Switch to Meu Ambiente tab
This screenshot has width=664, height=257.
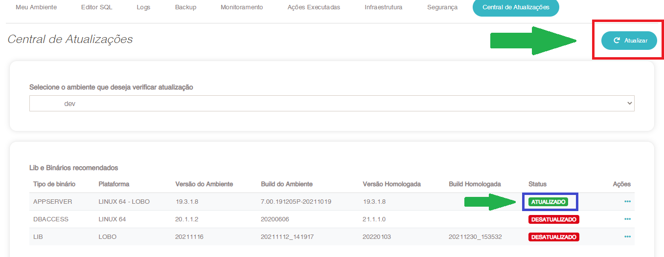36,7
